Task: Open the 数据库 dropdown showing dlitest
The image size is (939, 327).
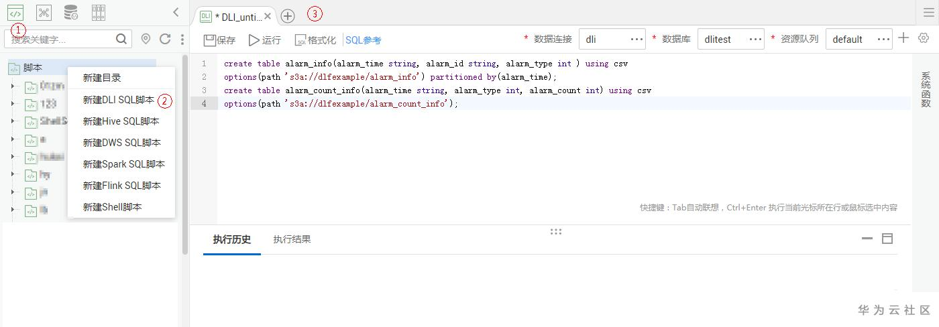Action: point(731,39)
